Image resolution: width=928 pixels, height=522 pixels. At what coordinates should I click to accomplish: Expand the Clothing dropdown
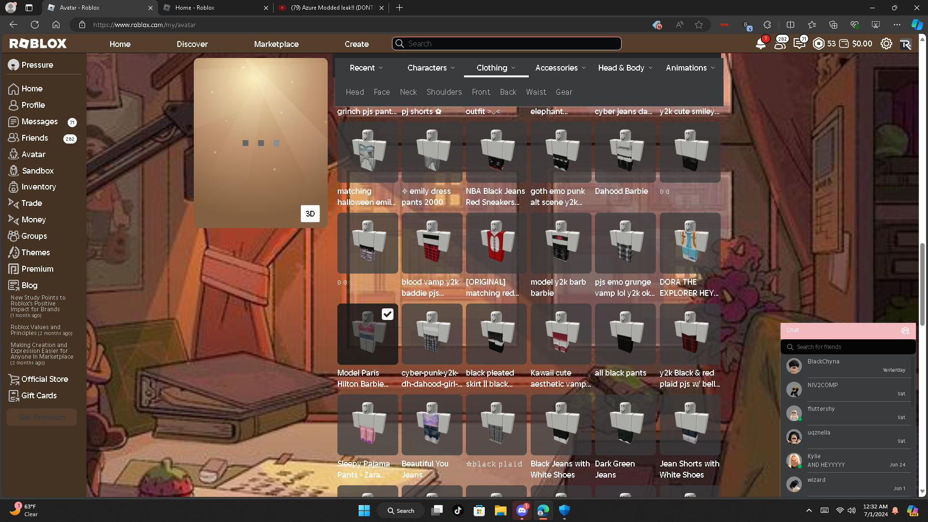pyautogui.click(x=496, y=68)
